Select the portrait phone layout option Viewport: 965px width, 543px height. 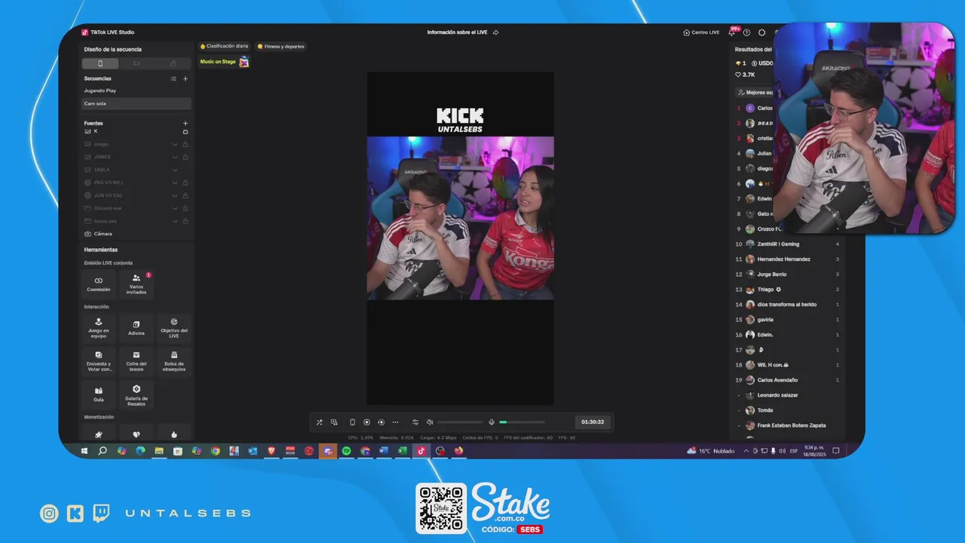click(100, 63)
